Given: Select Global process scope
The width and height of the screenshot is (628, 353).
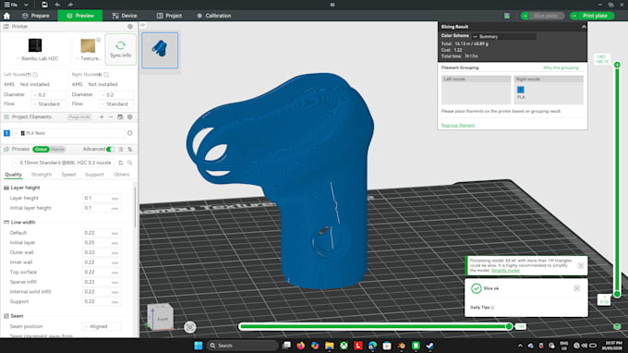Looking at the screenshot, I should (x=41, y=149).
